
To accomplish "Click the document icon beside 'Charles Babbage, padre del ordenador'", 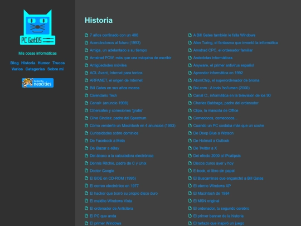I will [x=190, y=103].
